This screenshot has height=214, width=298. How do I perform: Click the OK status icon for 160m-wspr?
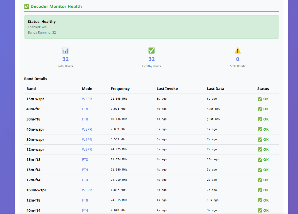pos(260,190)
